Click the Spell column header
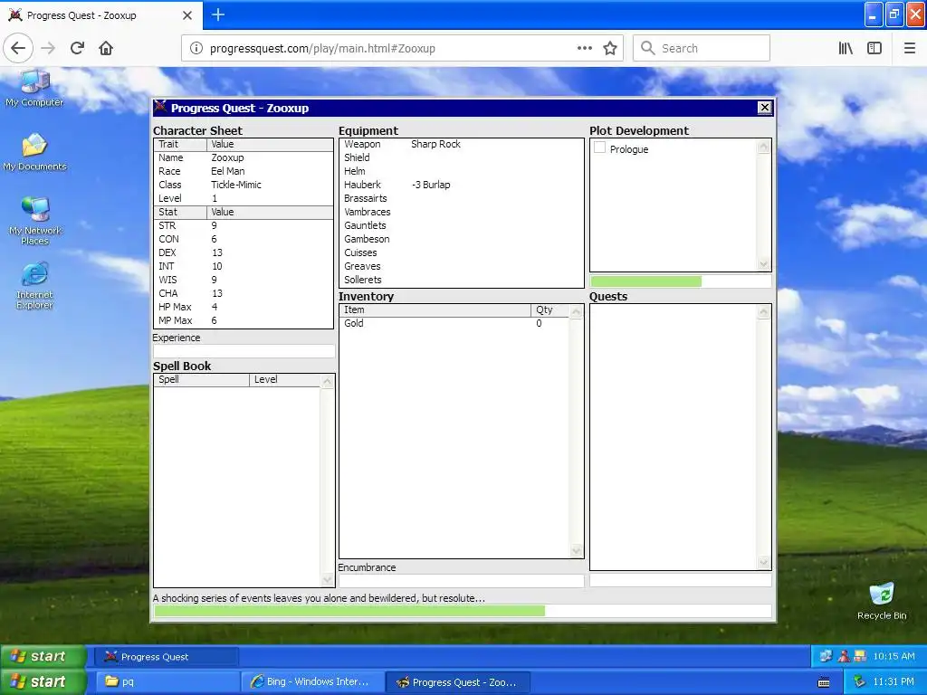Viewport: 927px width, 695px height. coord(202,379)
